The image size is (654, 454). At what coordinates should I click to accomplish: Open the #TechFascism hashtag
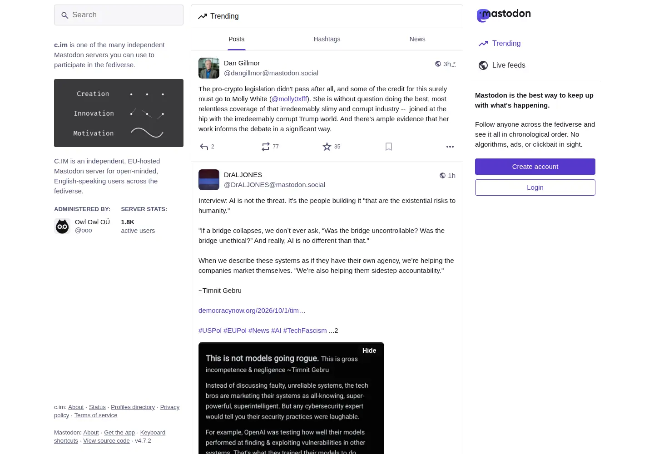click(x=305, y=331)
